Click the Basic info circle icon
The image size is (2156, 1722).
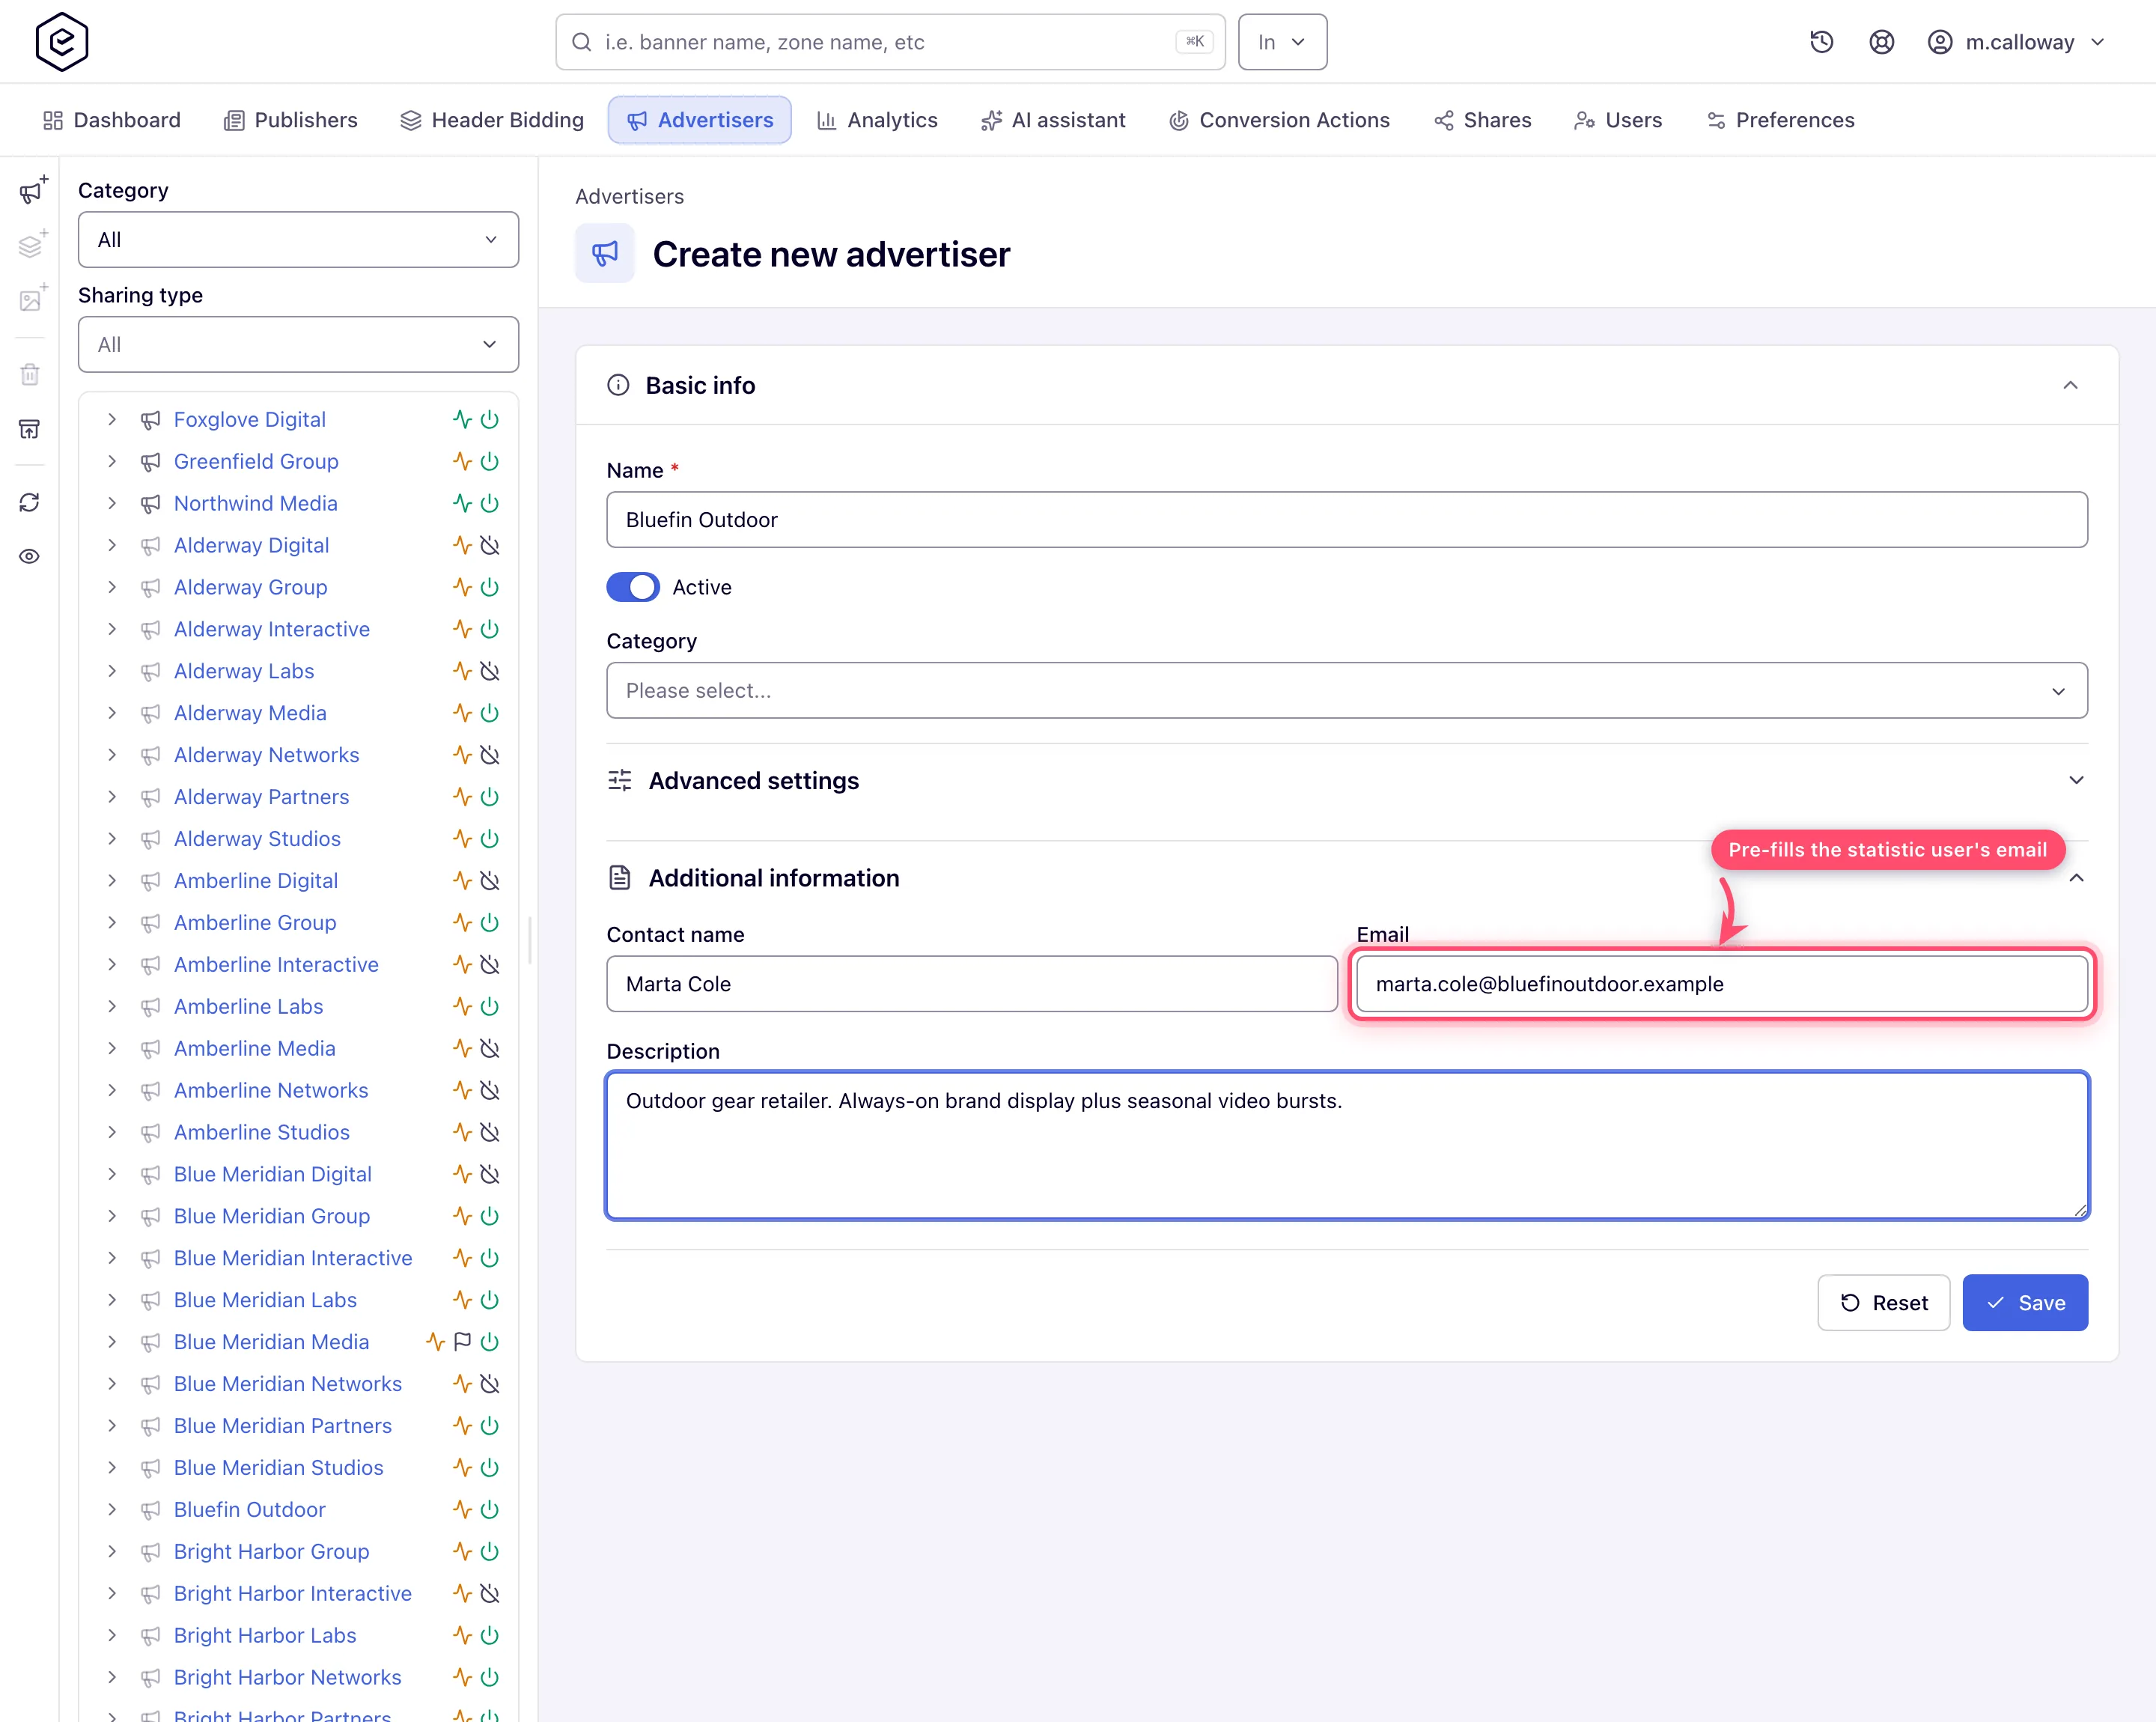[618, 385]
